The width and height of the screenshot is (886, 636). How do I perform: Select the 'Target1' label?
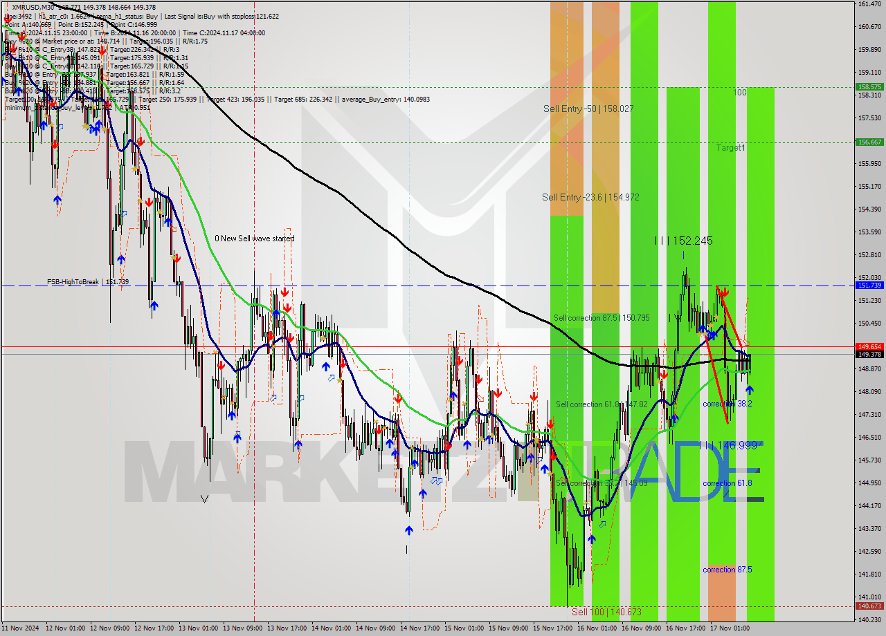(x=730, y=148)
